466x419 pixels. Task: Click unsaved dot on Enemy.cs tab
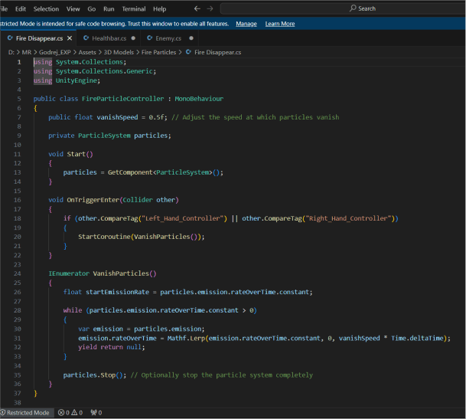coord(191,38)
